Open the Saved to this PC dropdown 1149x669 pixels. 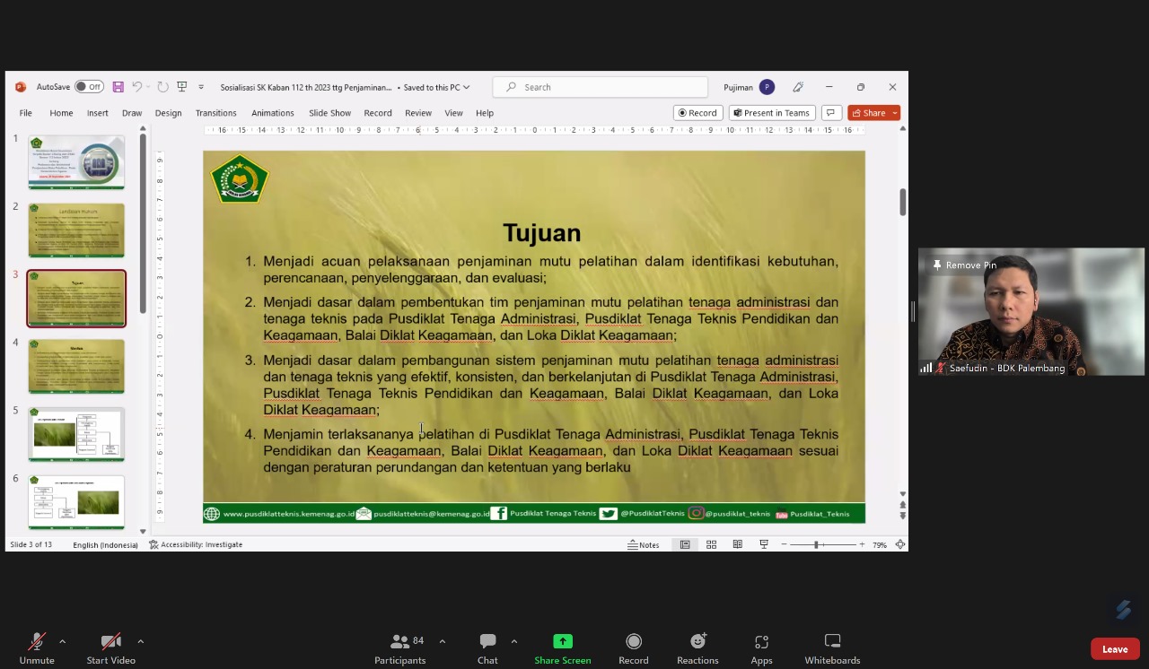pos(434,87)
